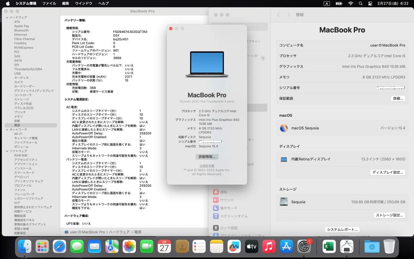Launch Maps from the Dock
Viewport: 414px width, 259px height.
click(112, 247)
